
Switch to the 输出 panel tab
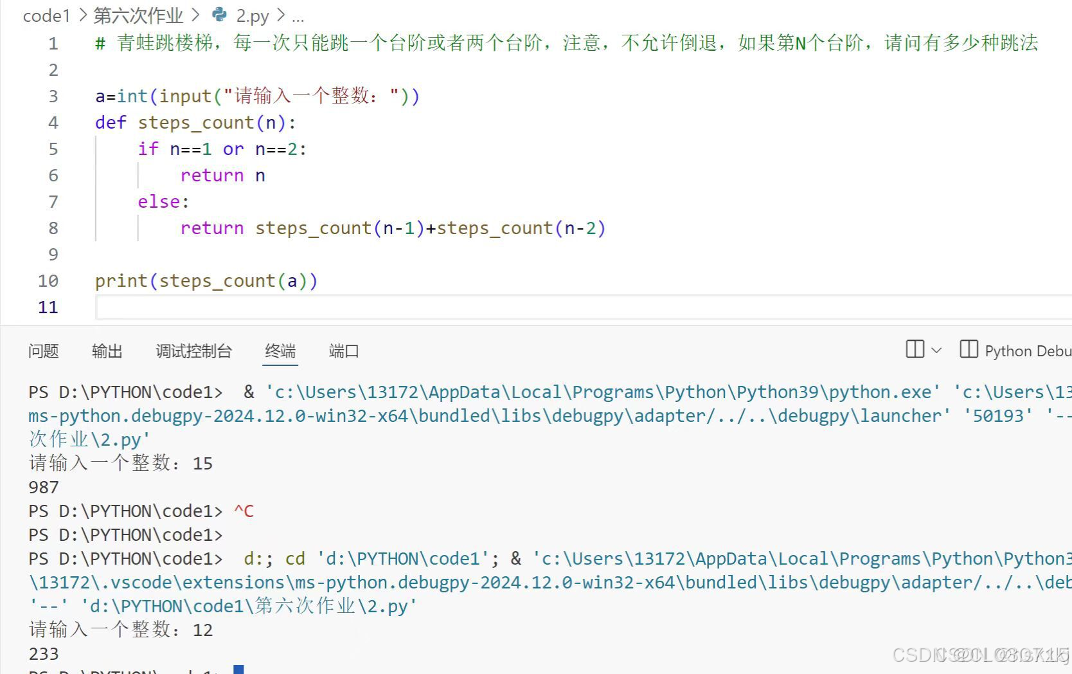(107, 351)
